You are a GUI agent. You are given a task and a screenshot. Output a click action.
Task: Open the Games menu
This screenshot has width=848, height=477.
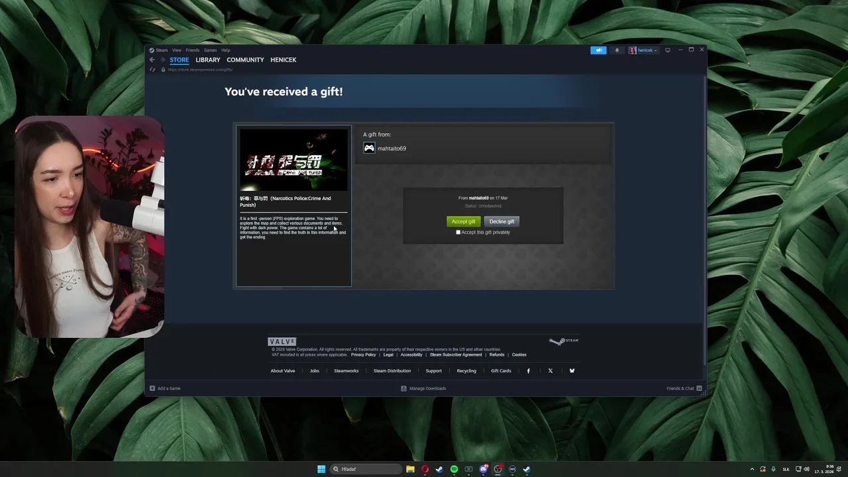210,50
